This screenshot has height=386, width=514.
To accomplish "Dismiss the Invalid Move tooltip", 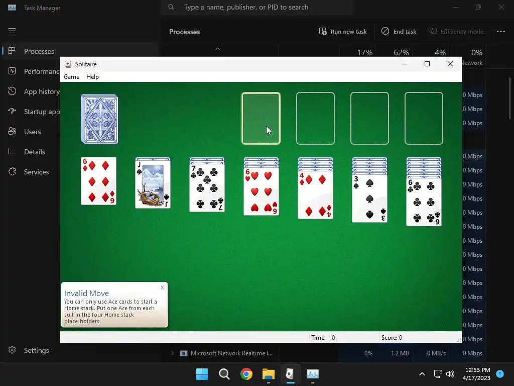I will pos(162,287).
